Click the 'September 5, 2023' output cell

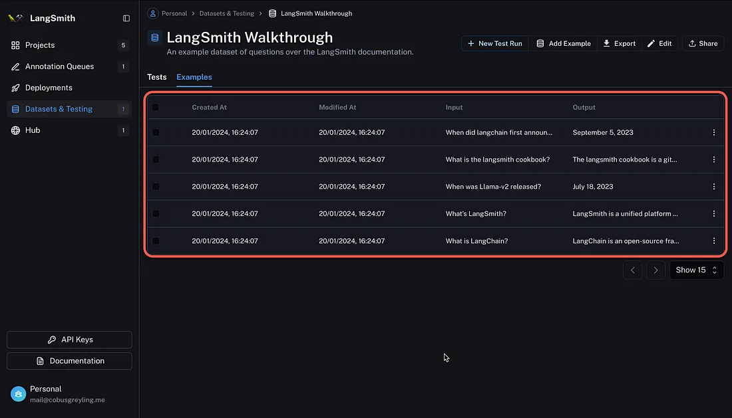[603, 132]
